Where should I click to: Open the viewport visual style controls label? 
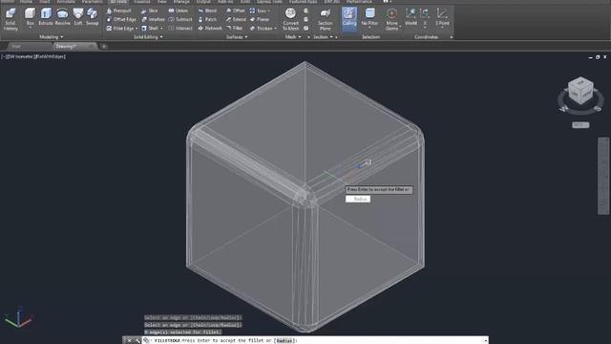tap(51, 56)
